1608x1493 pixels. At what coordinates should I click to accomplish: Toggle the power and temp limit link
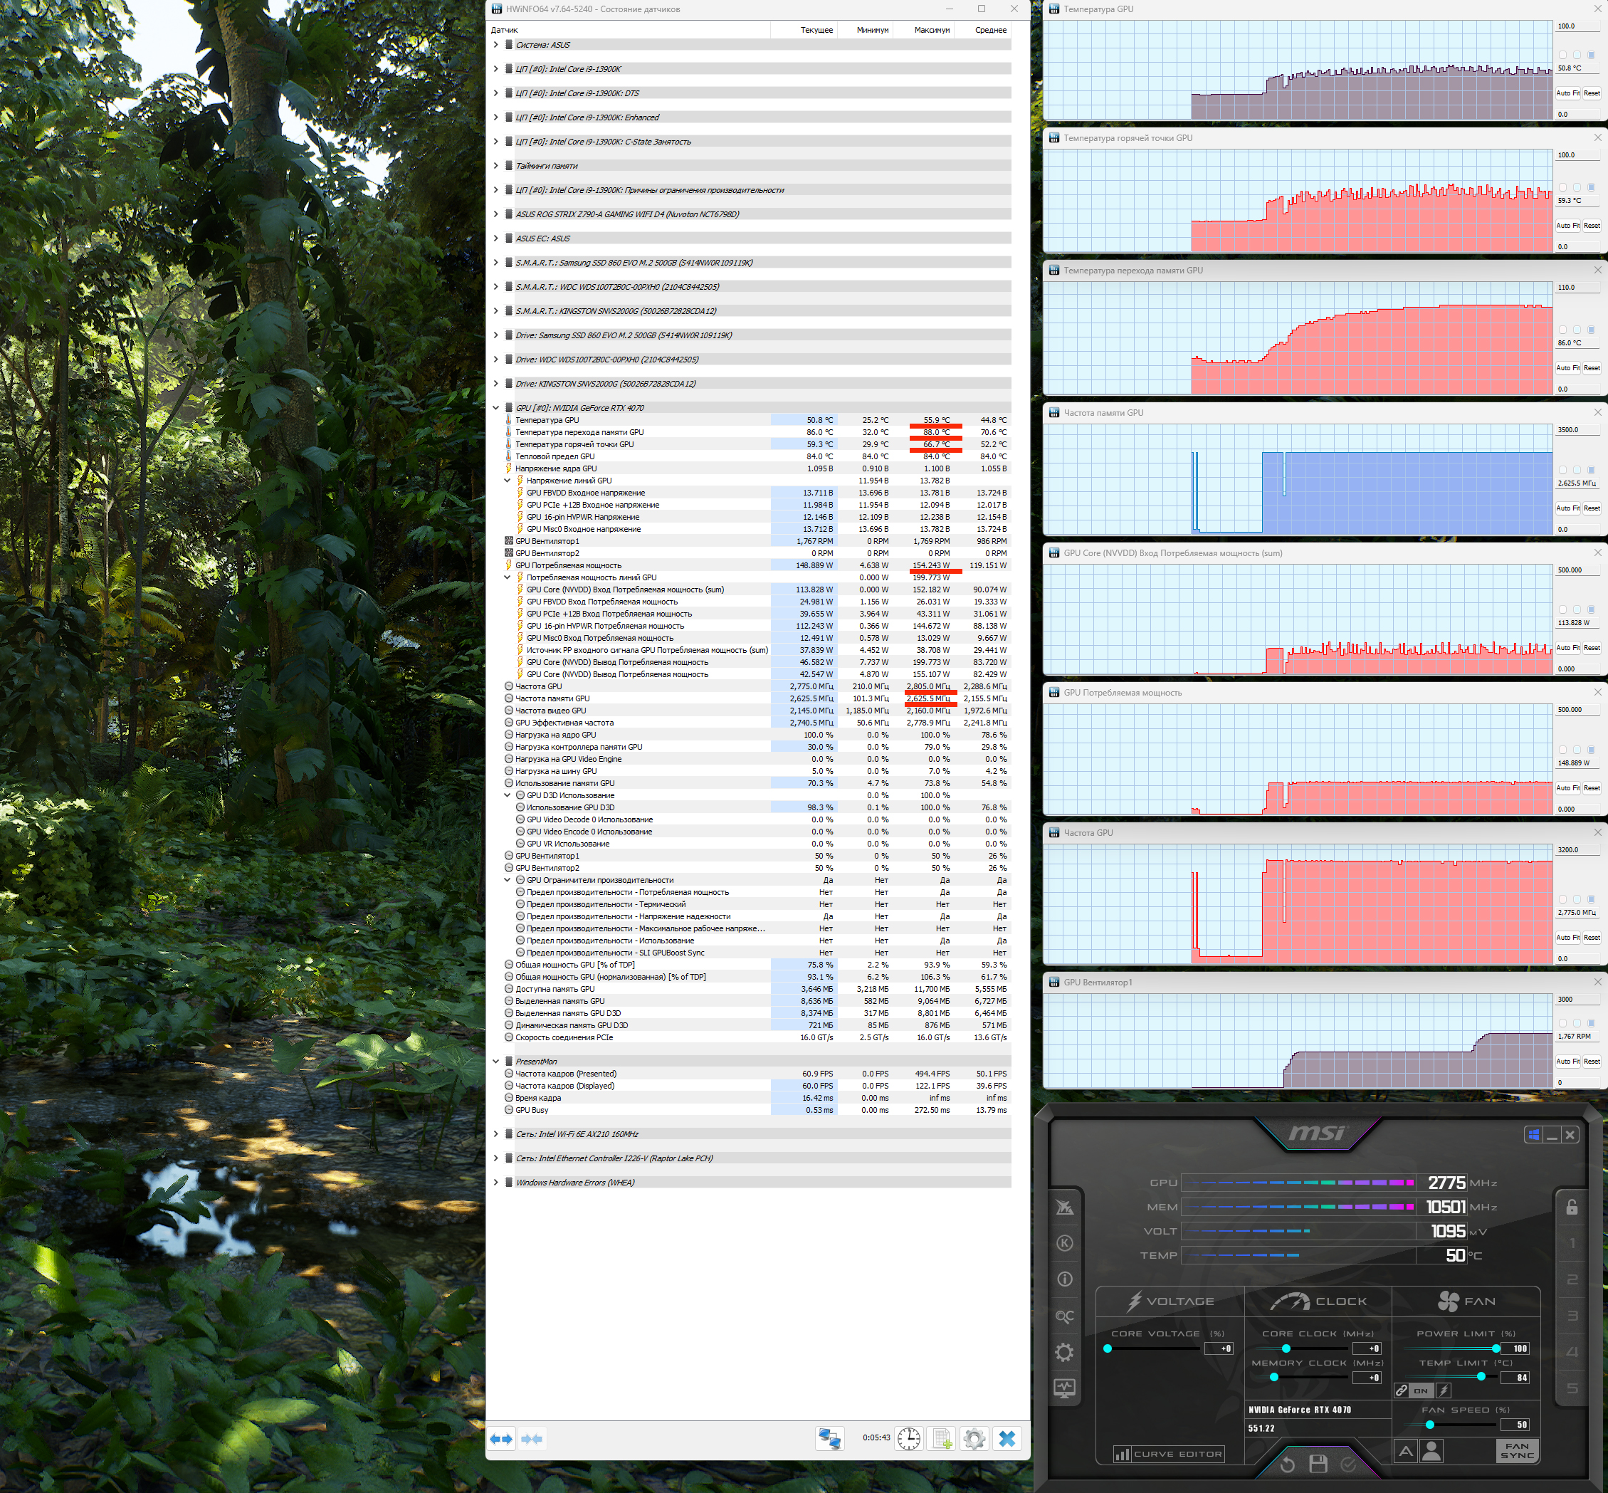[1402, 1390]
